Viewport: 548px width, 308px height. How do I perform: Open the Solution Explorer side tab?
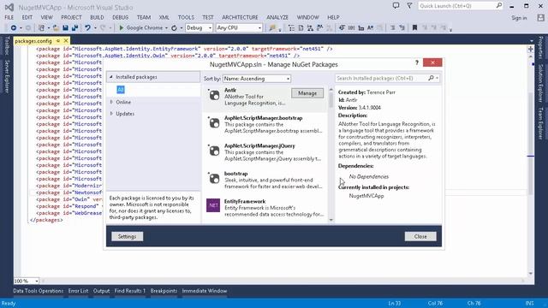540,83
